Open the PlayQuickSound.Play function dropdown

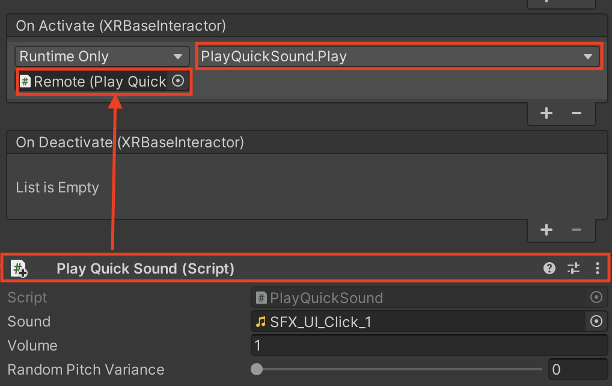pos(397,57)
